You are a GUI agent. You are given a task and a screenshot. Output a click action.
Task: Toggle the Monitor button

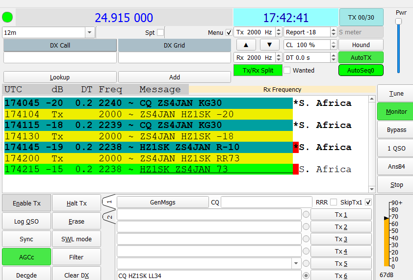point(396,112)
